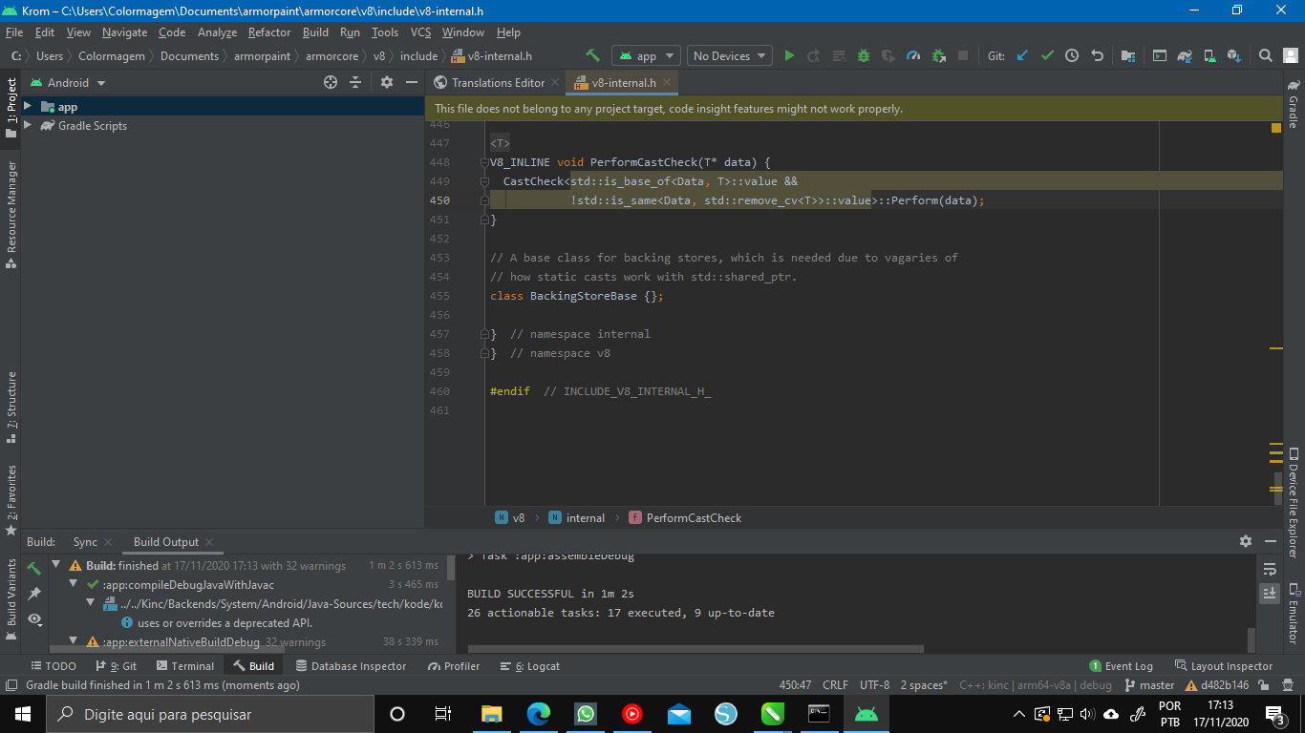
Task: Open the Logcat tool window
Action: (530, 666)
